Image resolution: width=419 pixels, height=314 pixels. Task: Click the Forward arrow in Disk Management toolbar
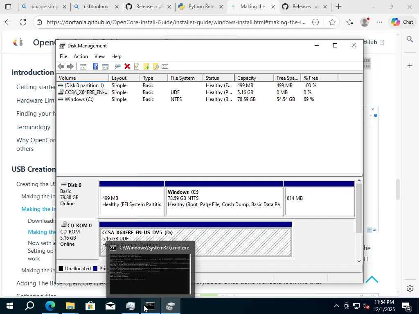70,66
